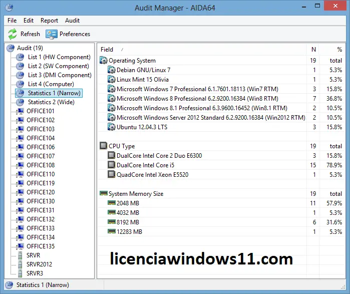350x294 pixels.
Task: Click the OFFICE104 computer icon
Action: [x=20, y=138]
